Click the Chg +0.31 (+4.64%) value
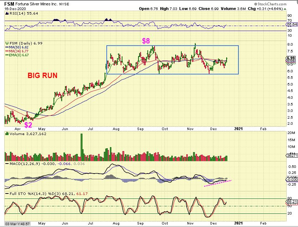The image size is (298, 227). pyautogui.click(x=265, y=9)
